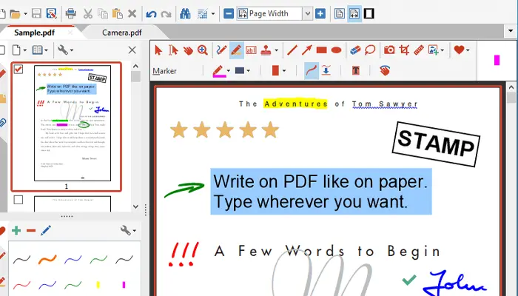The width and height of the screenshot is (518, 296).
Task: Switch to the Sample.pdf tab
Action: click(x=34, y=33)
